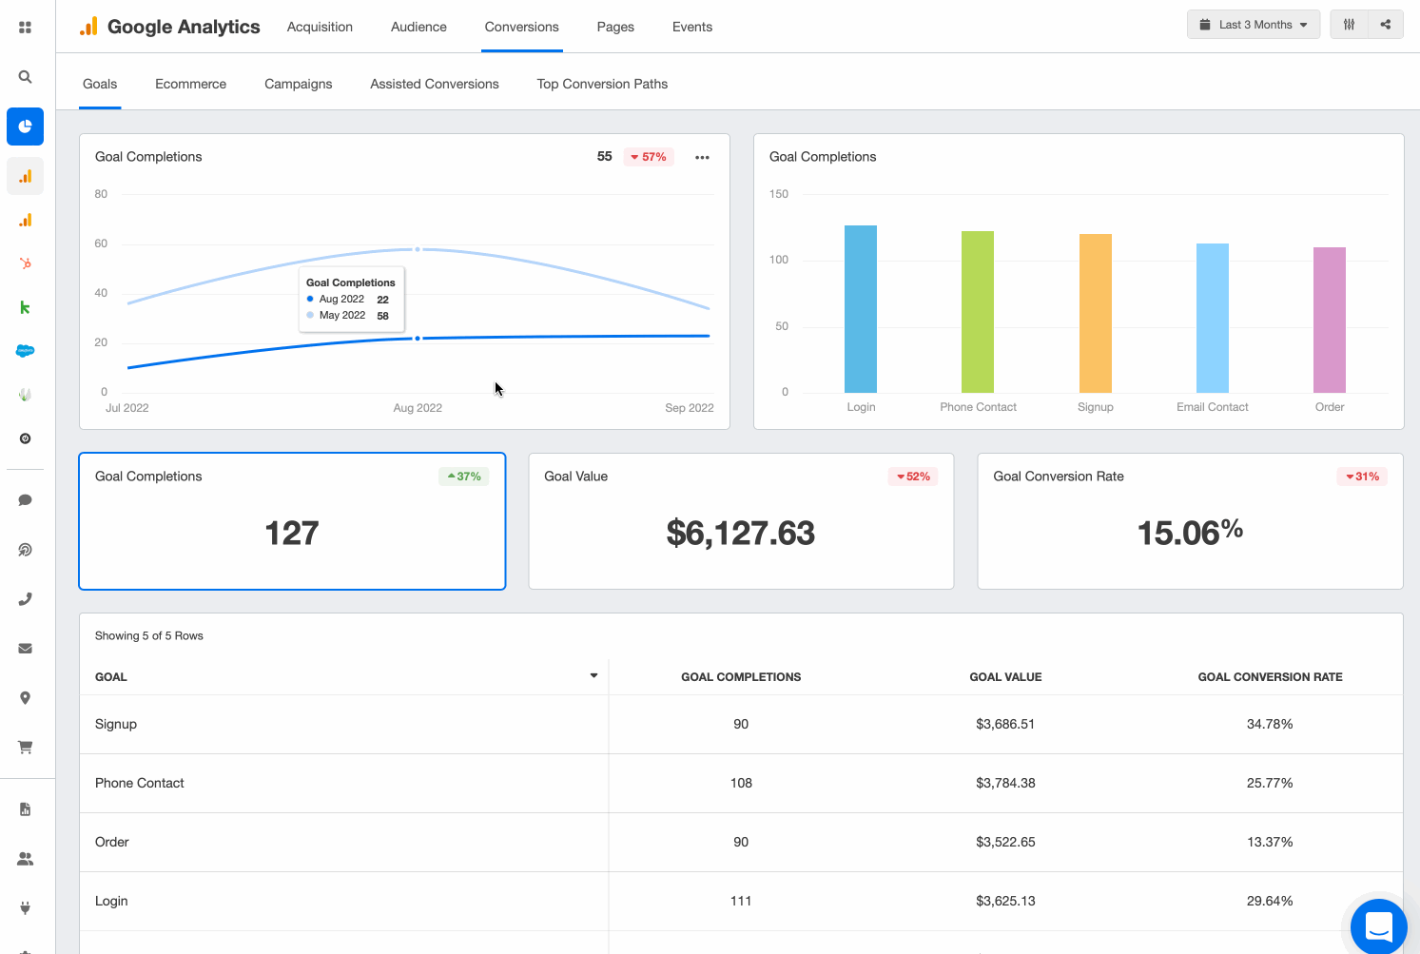Click the phone call tracking icon
This screenshot has width=1420, height=954.
click(26, 599)
